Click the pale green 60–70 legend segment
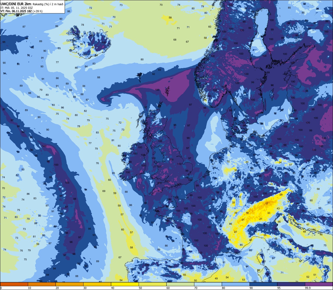The image size is (333, 290). (180, 284)
